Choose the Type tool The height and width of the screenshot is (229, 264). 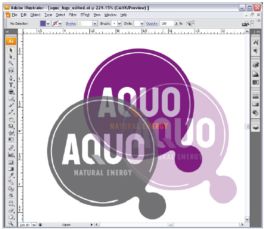[11, 85]
